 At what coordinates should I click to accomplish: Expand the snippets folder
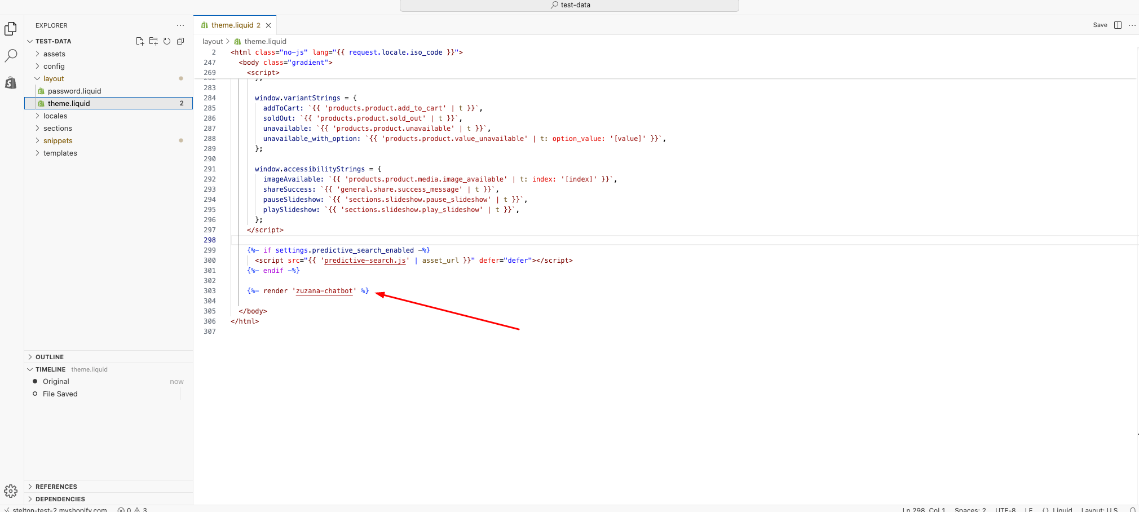[58, 141]
